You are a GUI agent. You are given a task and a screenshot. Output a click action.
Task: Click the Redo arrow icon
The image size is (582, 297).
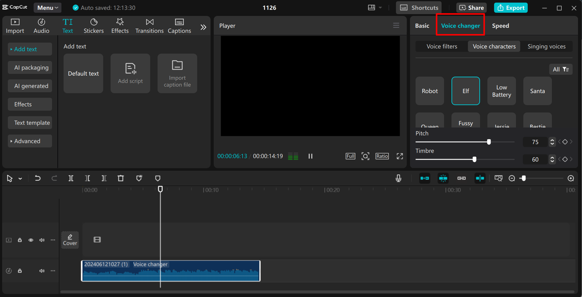tap(54, 178)
